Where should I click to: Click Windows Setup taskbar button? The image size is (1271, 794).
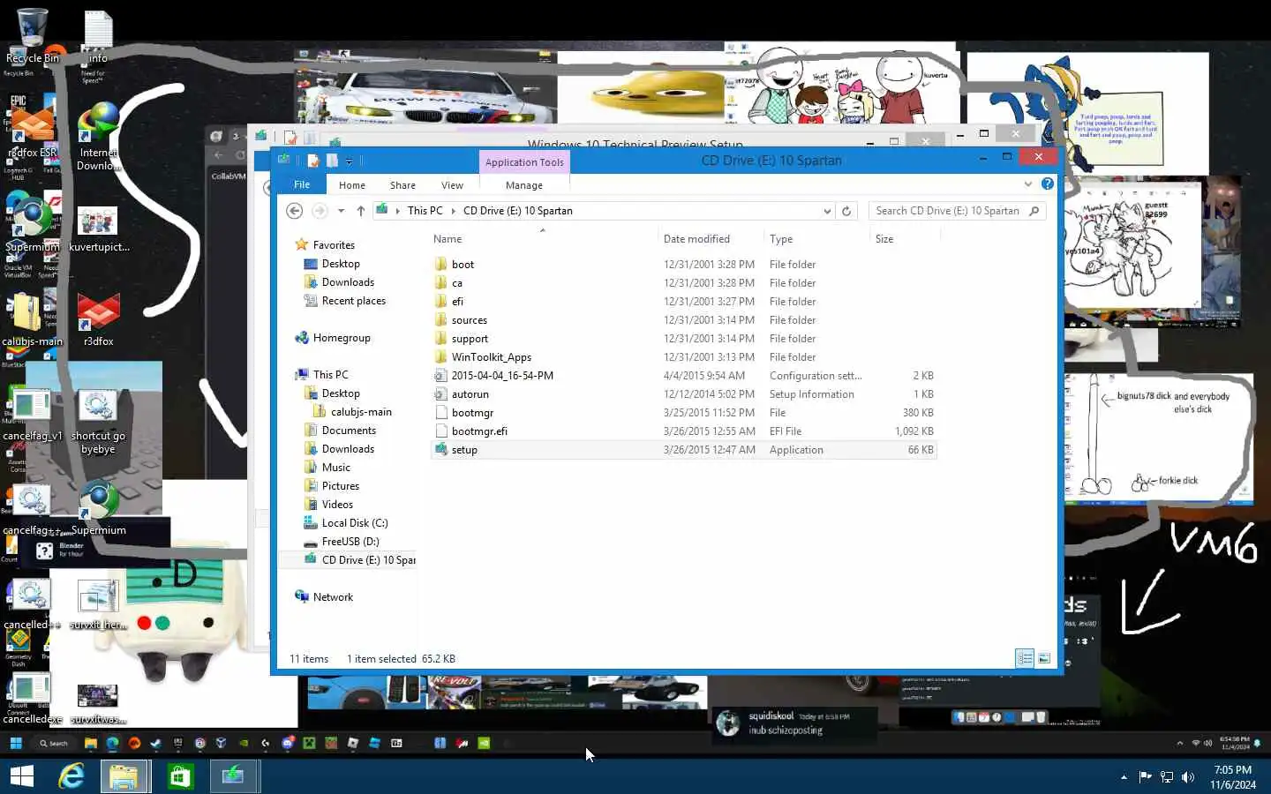pyautogui.click(x=234, y=776)
